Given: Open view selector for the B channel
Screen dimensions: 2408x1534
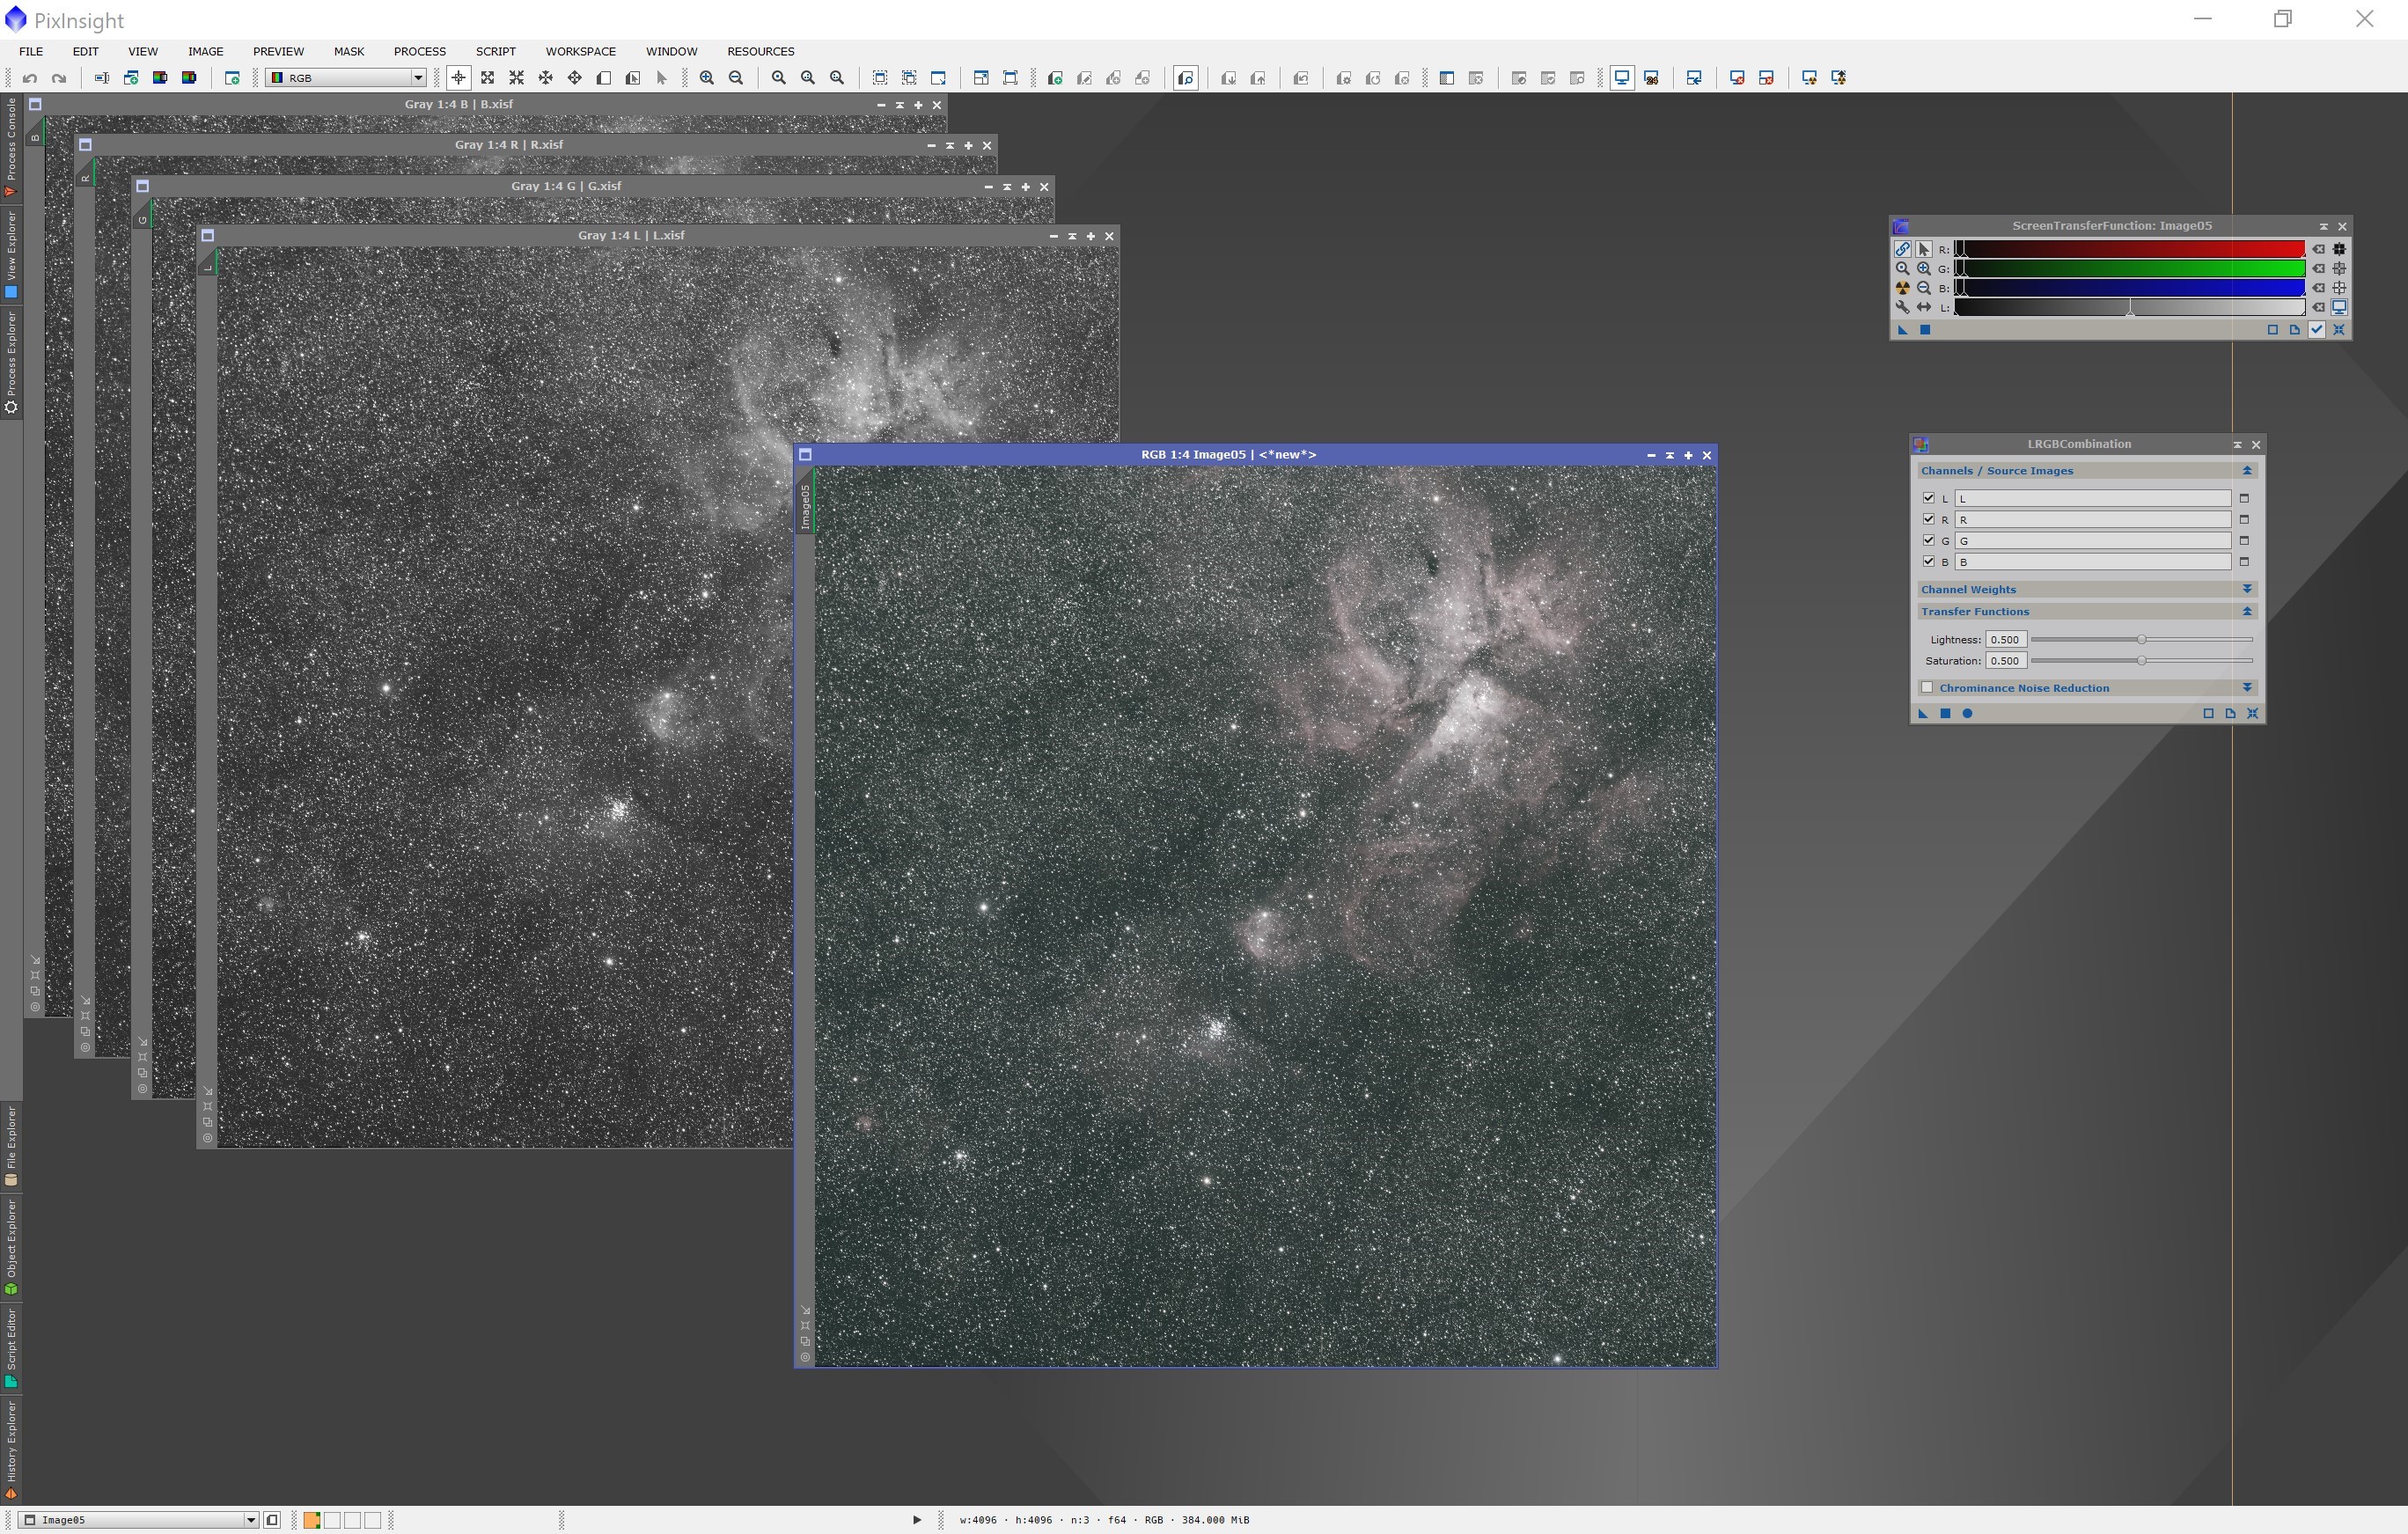Looking at the screenshot, I should point(2244,562).
